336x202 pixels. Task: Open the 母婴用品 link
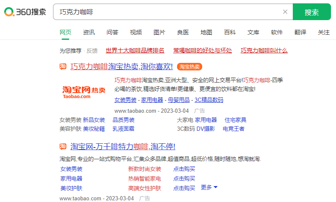coord(179,100)
